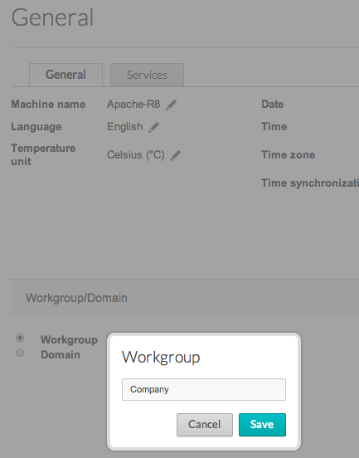Click the Workgroup dialog title

click(x=161, y=358)
